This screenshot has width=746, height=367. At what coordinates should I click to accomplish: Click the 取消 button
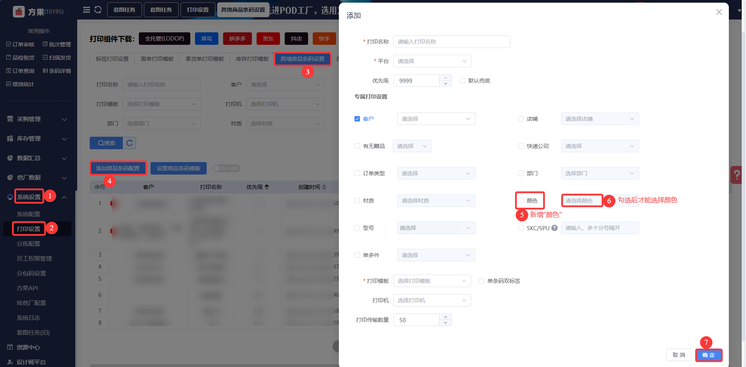pyautogui.click(x=679, y=355)
